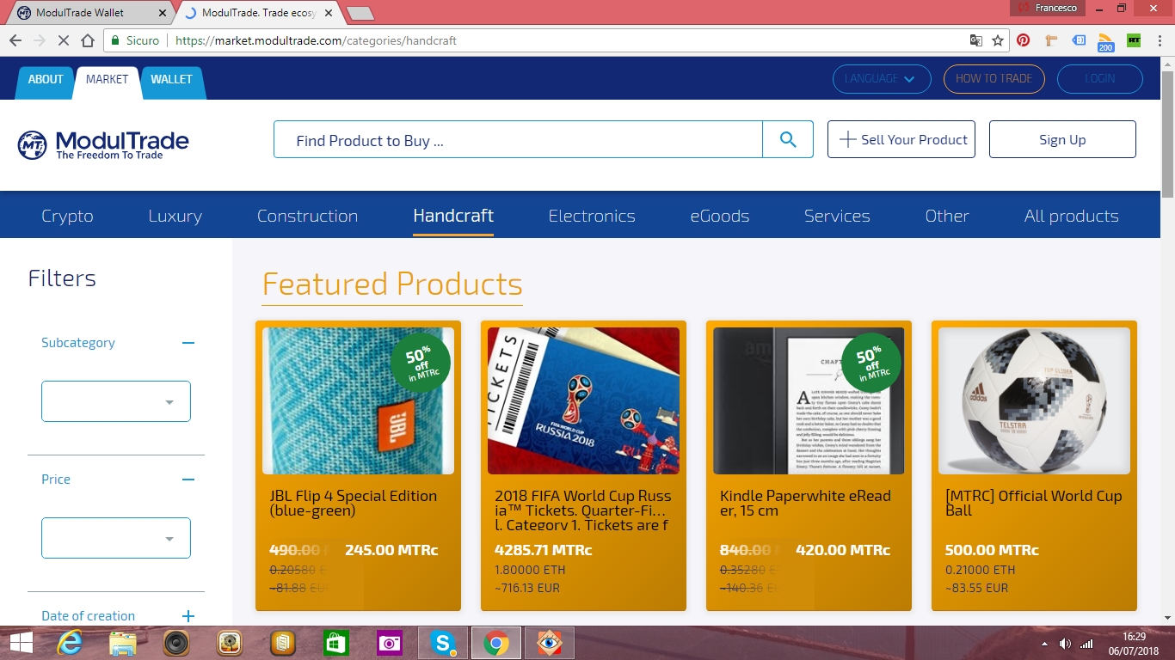Screen dimensions: 1175x660
Task: Select the Market tab
Action: coord(107,79)
